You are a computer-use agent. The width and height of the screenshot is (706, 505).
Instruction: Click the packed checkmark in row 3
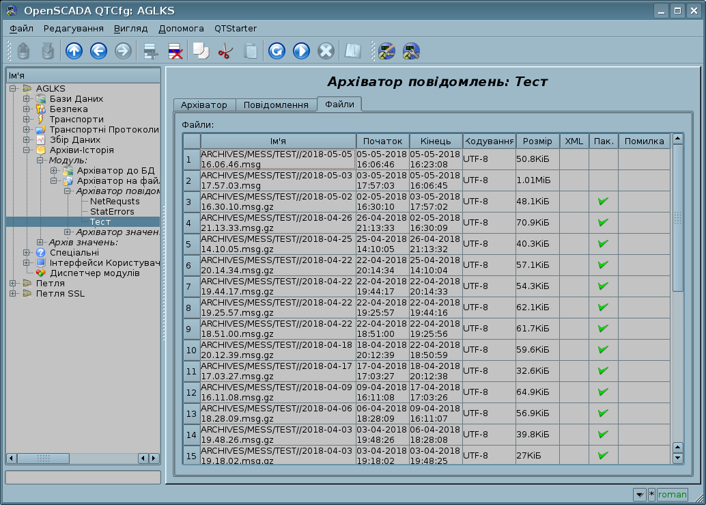[x=603, y=202]
